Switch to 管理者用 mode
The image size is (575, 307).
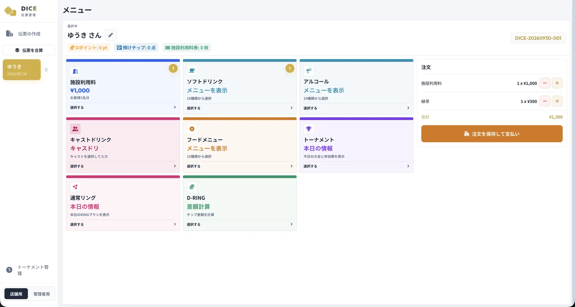(42, 294)
